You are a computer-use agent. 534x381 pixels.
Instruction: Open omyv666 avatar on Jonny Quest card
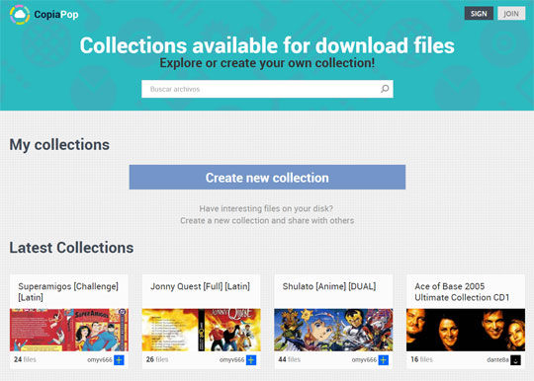(251, 360)
